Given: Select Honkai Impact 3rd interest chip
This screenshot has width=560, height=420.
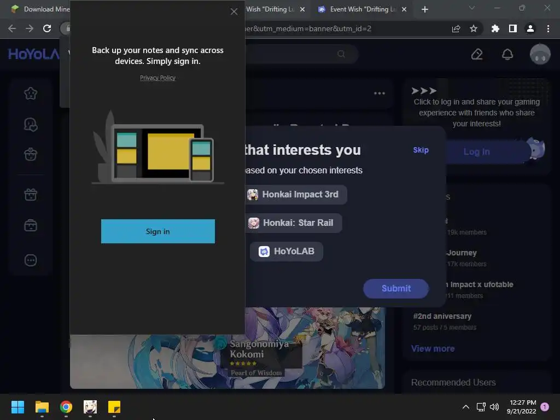Looking at the screenshot, I should [x=296, y=194].
